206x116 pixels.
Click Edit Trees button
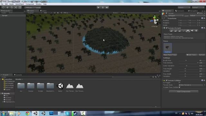(x=192, y=55)
